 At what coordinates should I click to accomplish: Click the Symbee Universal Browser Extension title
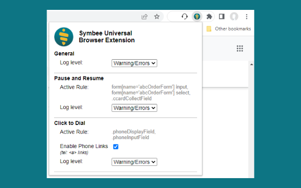[x=107, y=37]
